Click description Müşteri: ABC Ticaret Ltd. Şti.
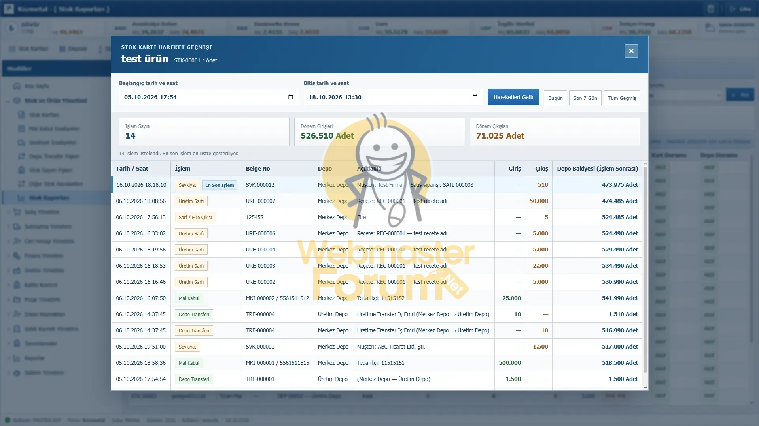 point(391,347)
